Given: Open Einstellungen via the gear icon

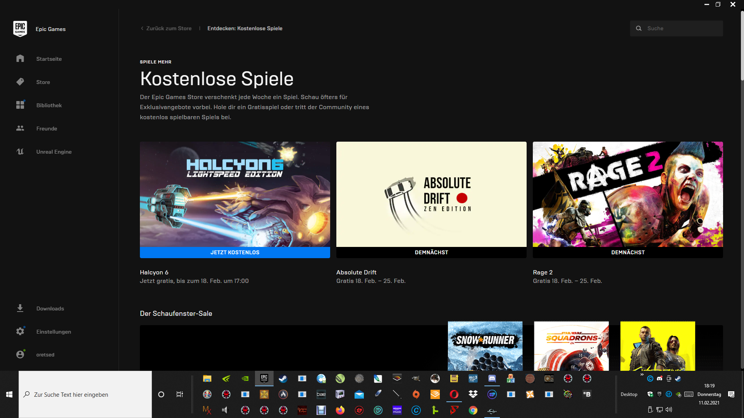Looking at the screenshot, I should pyautogui.click(x=20, y=331).
